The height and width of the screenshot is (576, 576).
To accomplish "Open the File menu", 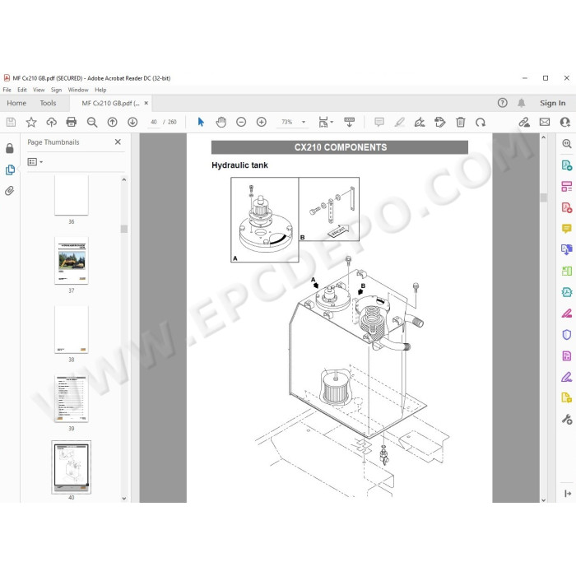I will [x=7, y=90].
